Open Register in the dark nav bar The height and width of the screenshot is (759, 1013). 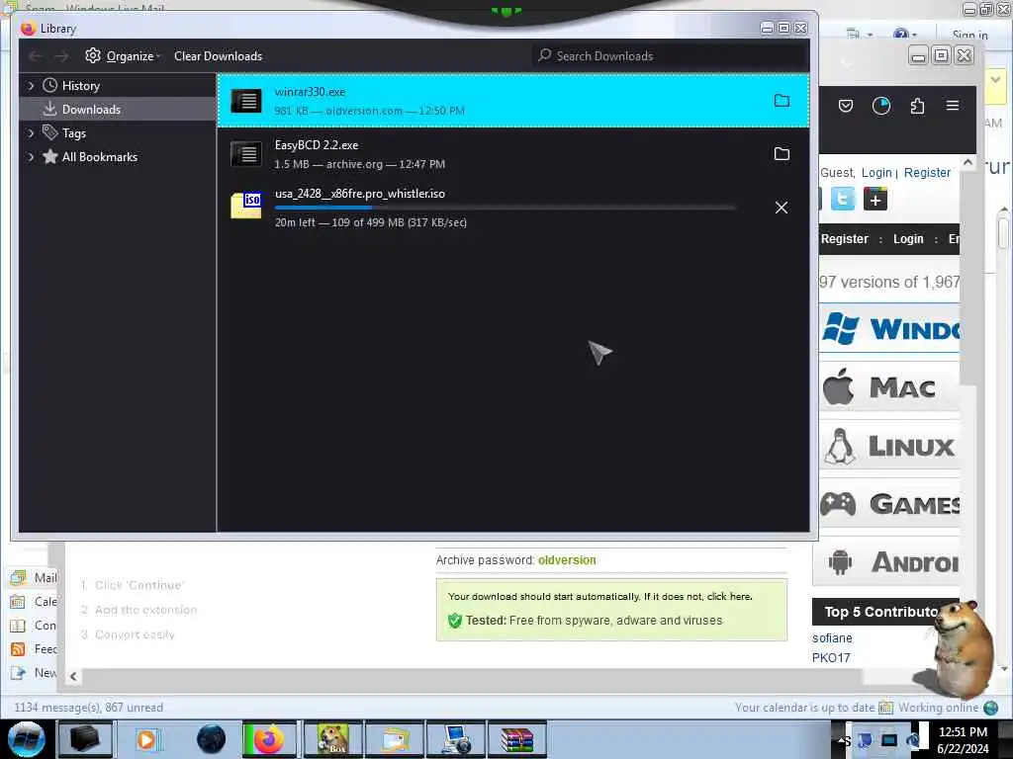845,239
